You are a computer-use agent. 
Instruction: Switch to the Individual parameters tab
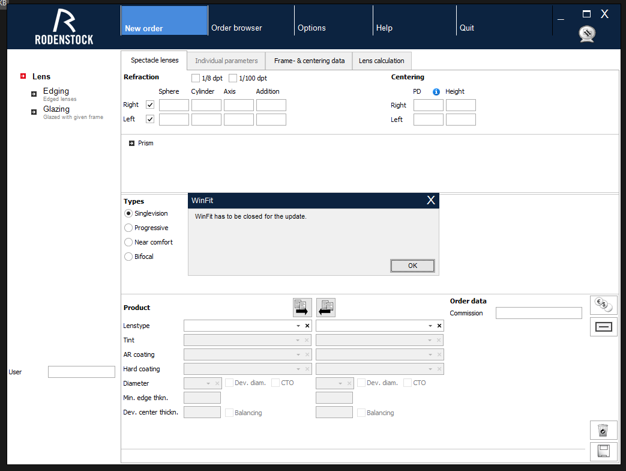click(226, 61)
